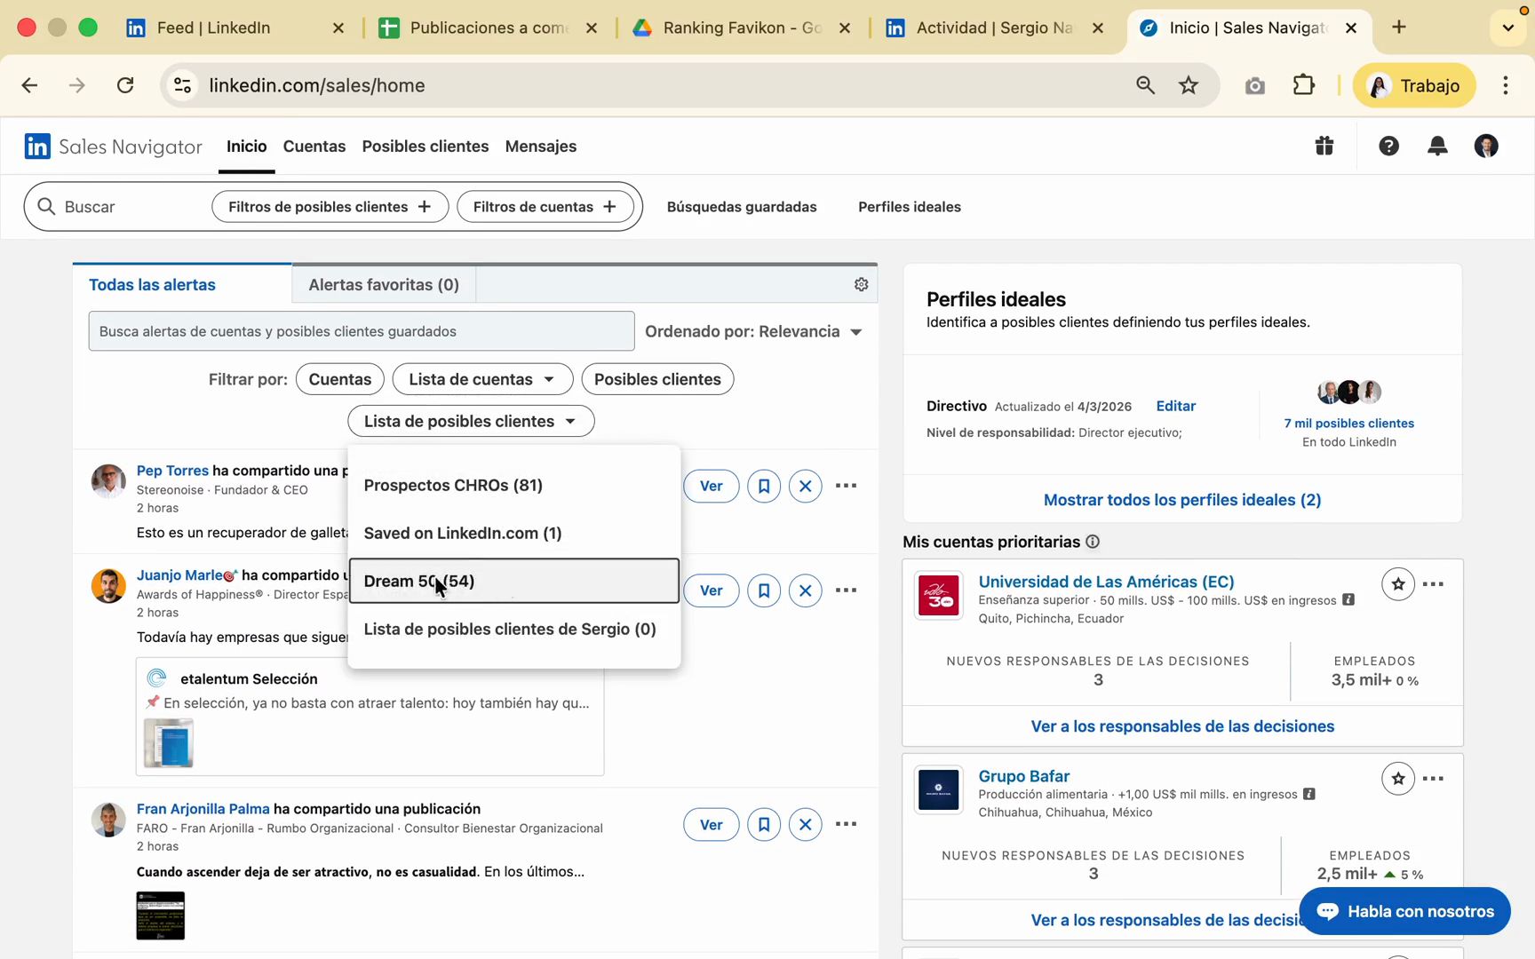
Task: Star Grupo Bafar account as favorite
Action: pos(1398,779)
